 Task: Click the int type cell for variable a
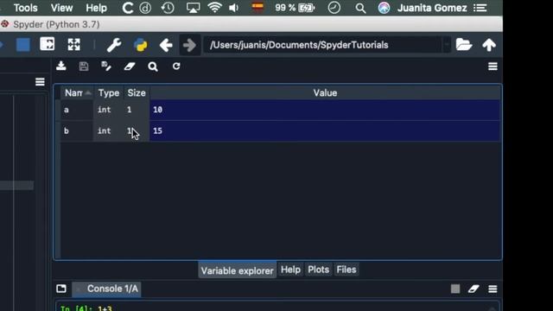coord(108,110)
